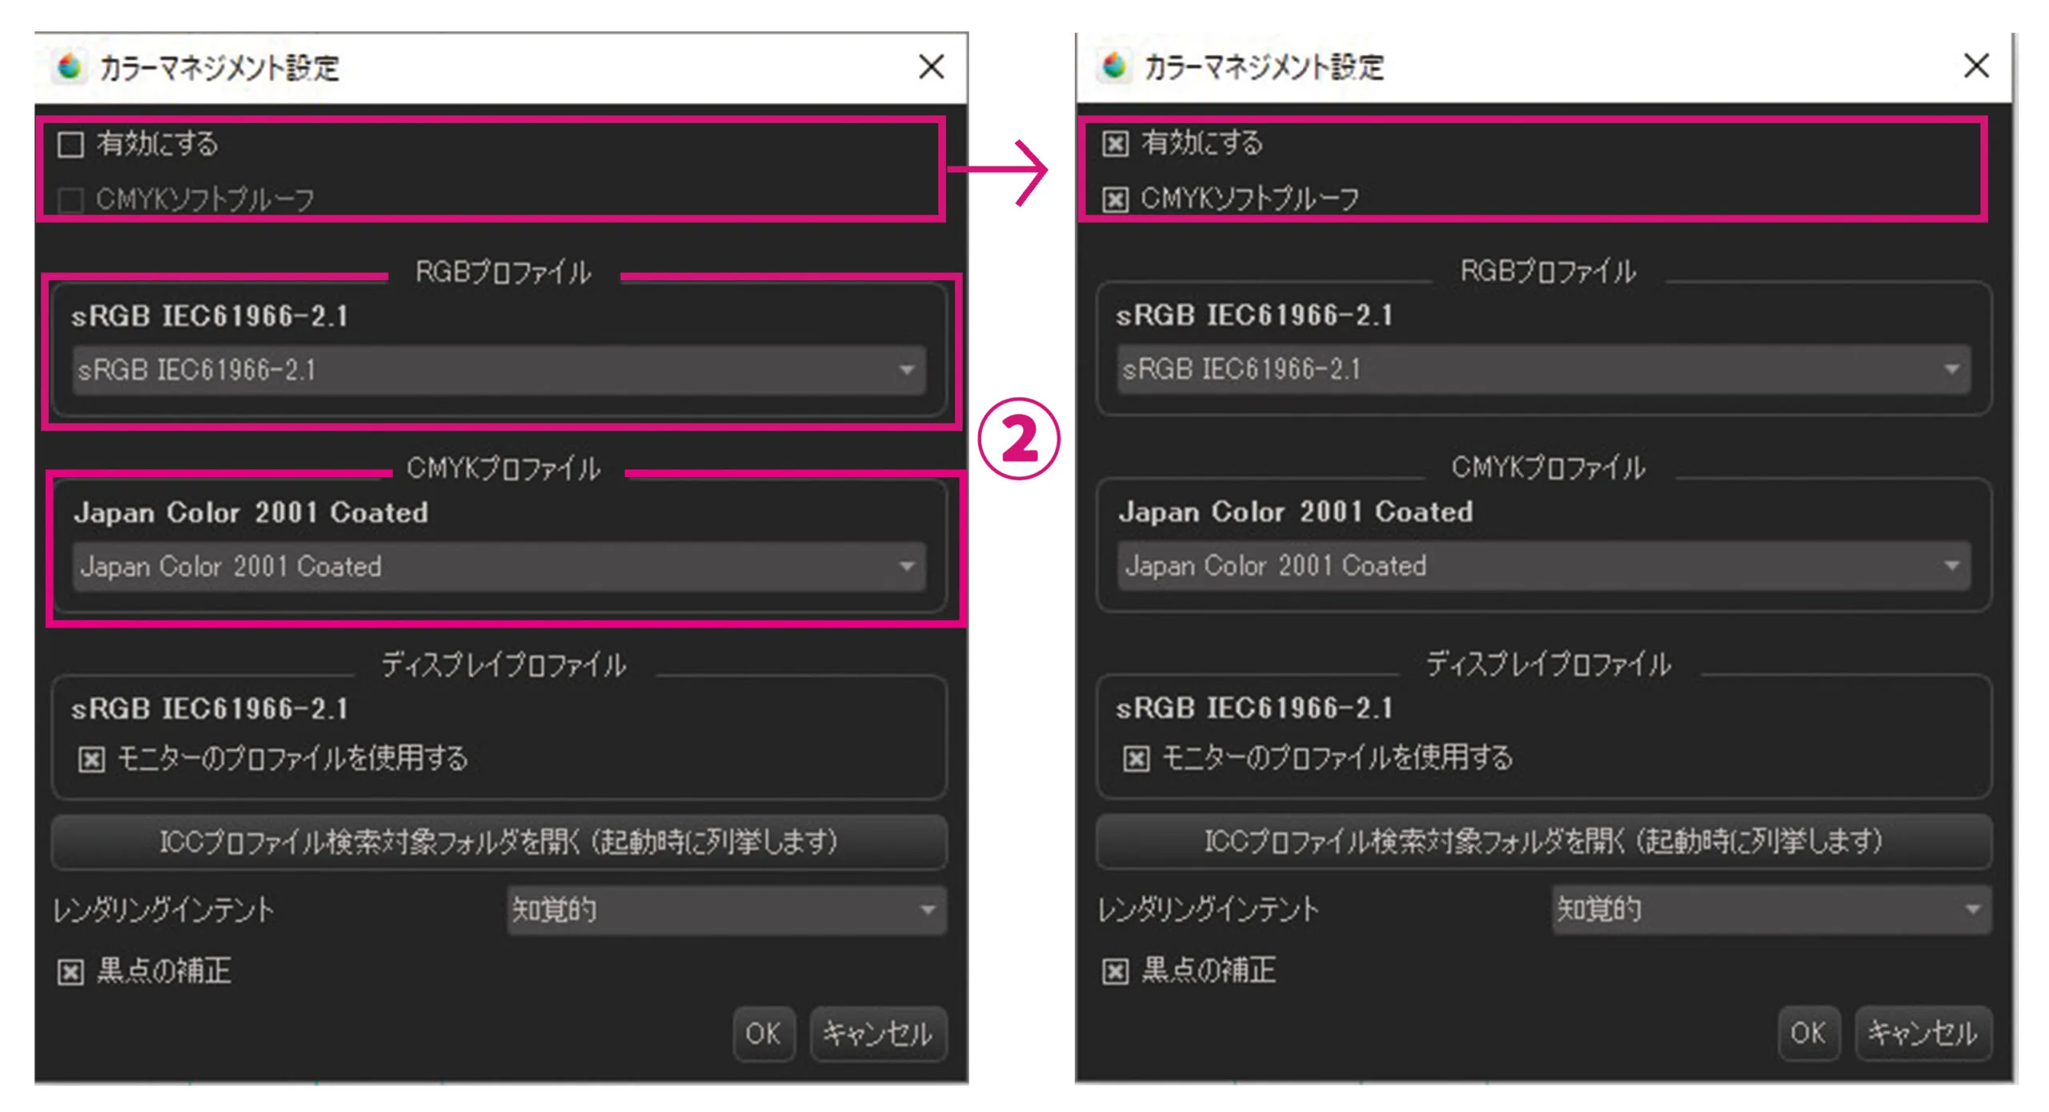Close the left color management dialog

pos(931,66)
